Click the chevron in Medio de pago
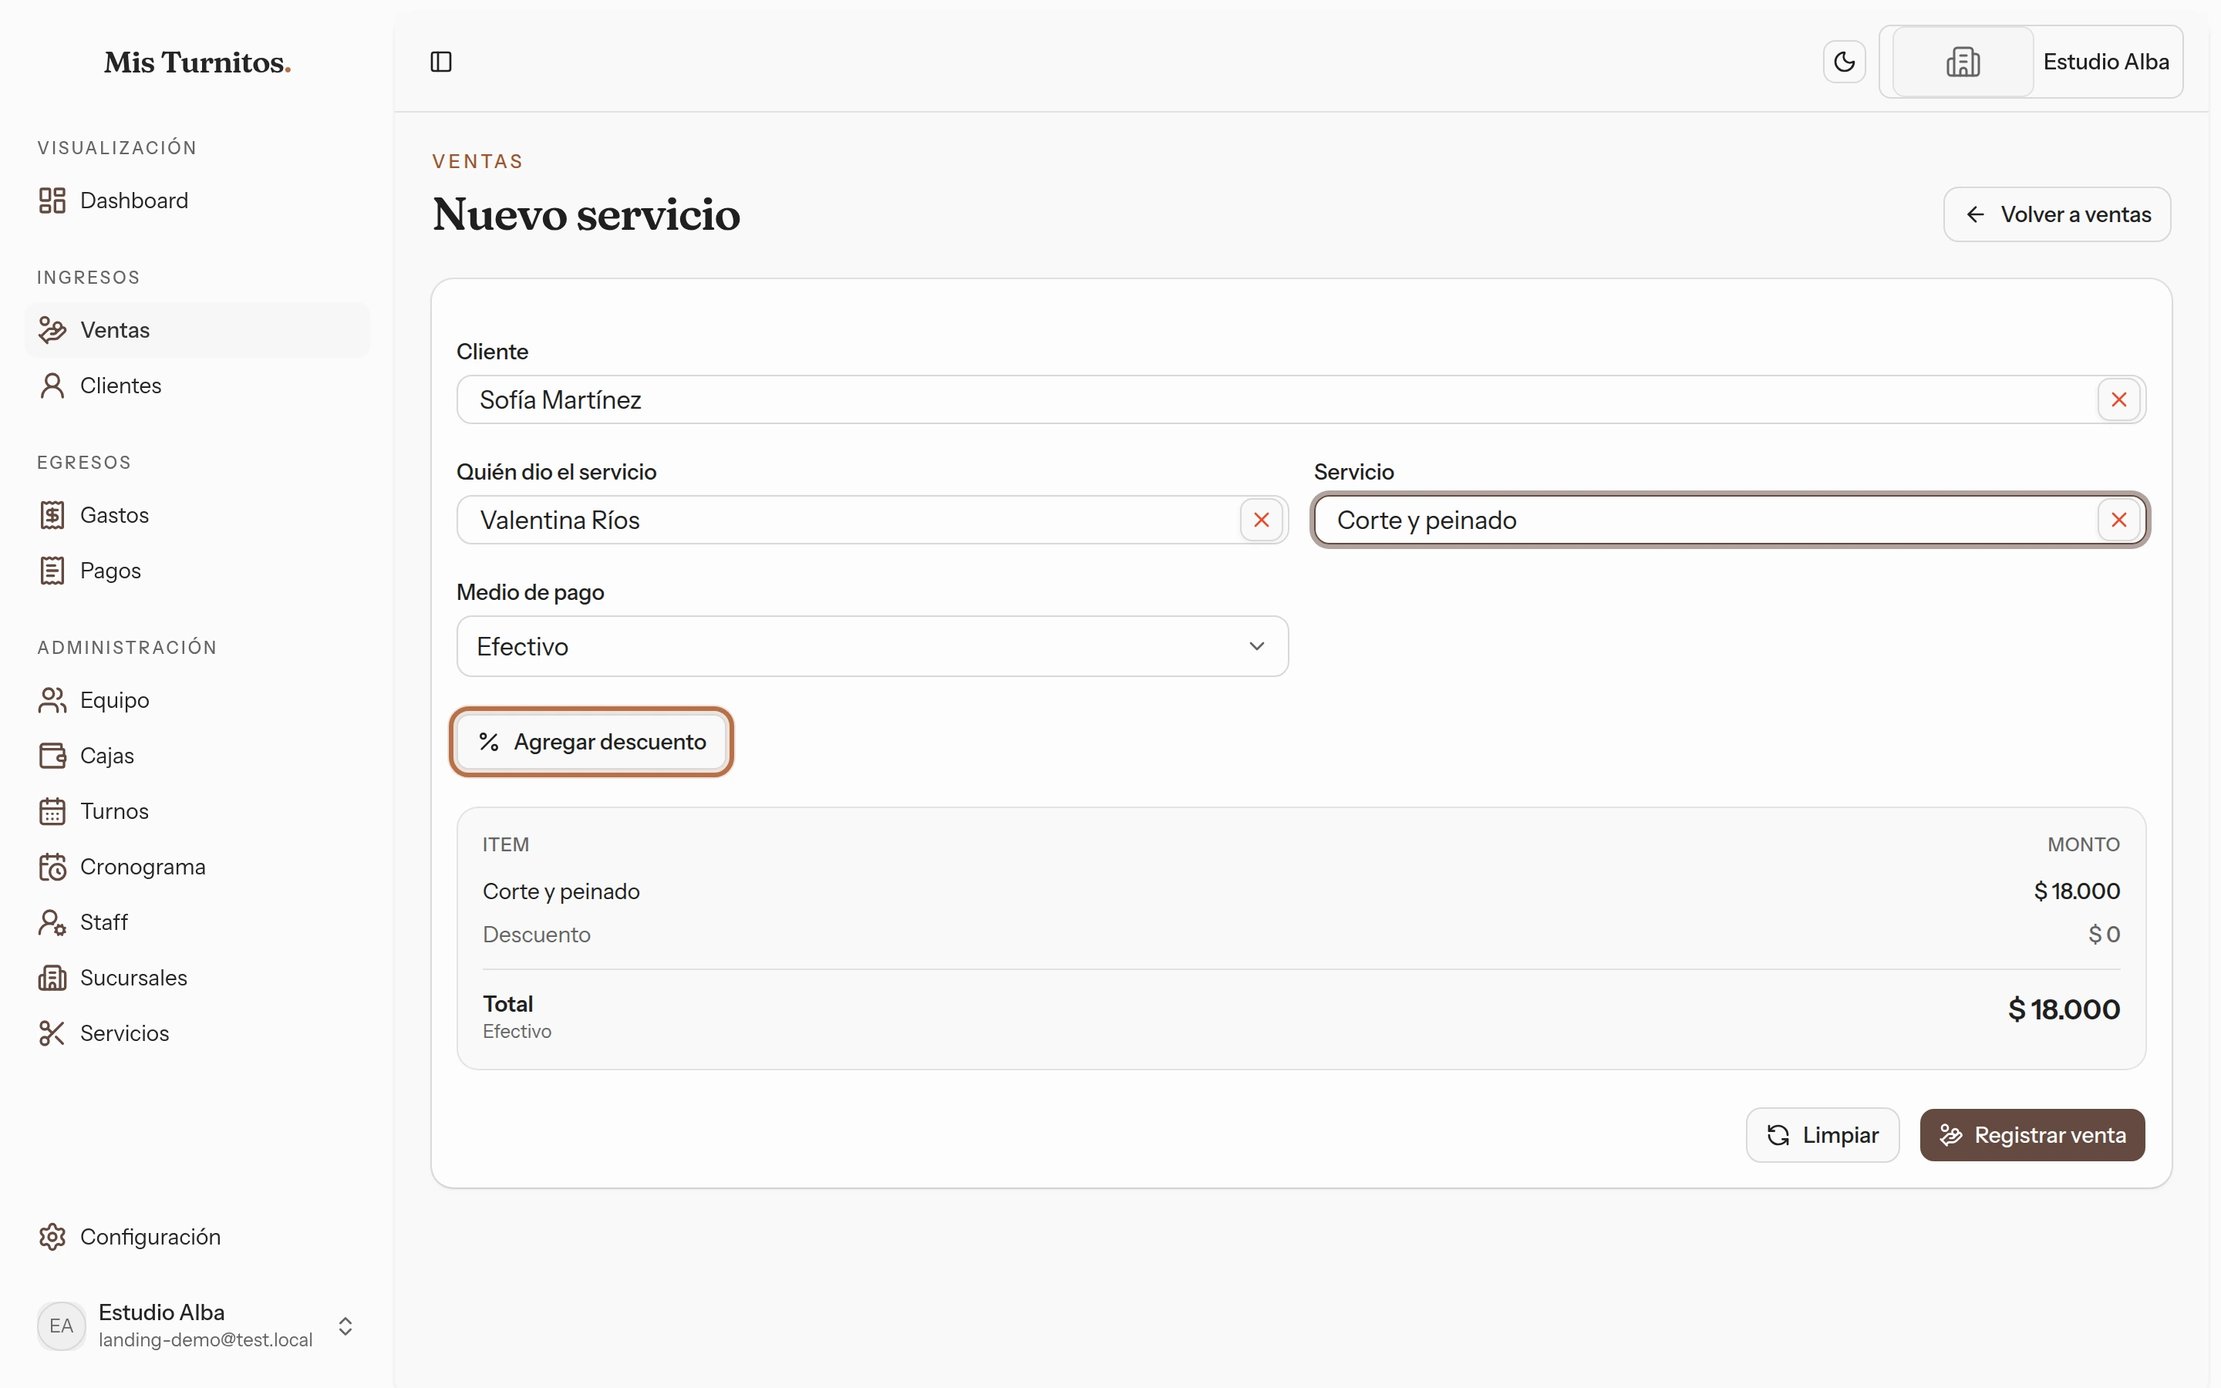Screen dimensions: 2221x1388 click(1256, 646)
